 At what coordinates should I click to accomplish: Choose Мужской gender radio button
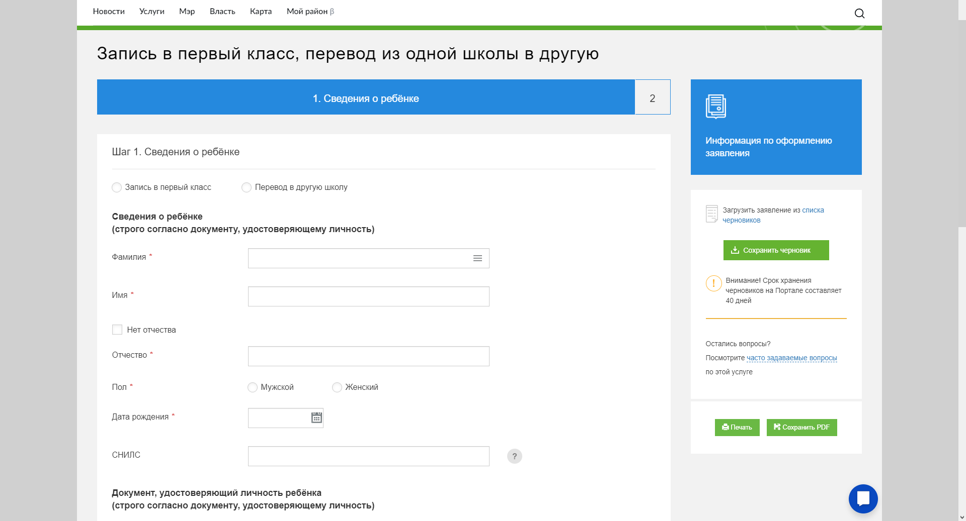(x=253, y=387)
